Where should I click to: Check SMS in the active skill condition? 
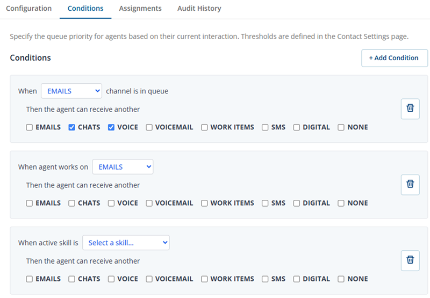coord(266,279)
